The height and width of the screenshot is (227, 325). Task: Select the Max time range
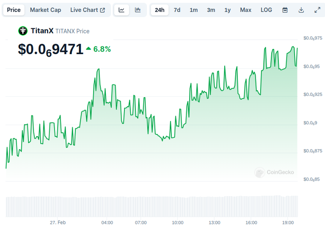pyautogui.click(x=245, y=10)
